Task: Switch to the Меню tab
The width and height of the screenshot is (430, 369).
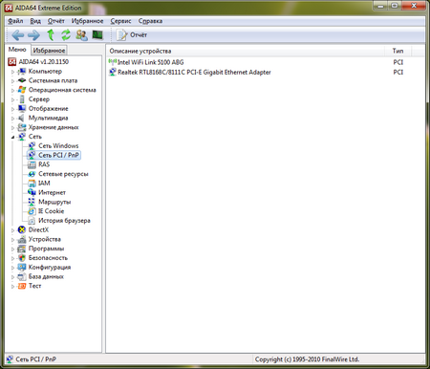Action: tap(17, 50)
